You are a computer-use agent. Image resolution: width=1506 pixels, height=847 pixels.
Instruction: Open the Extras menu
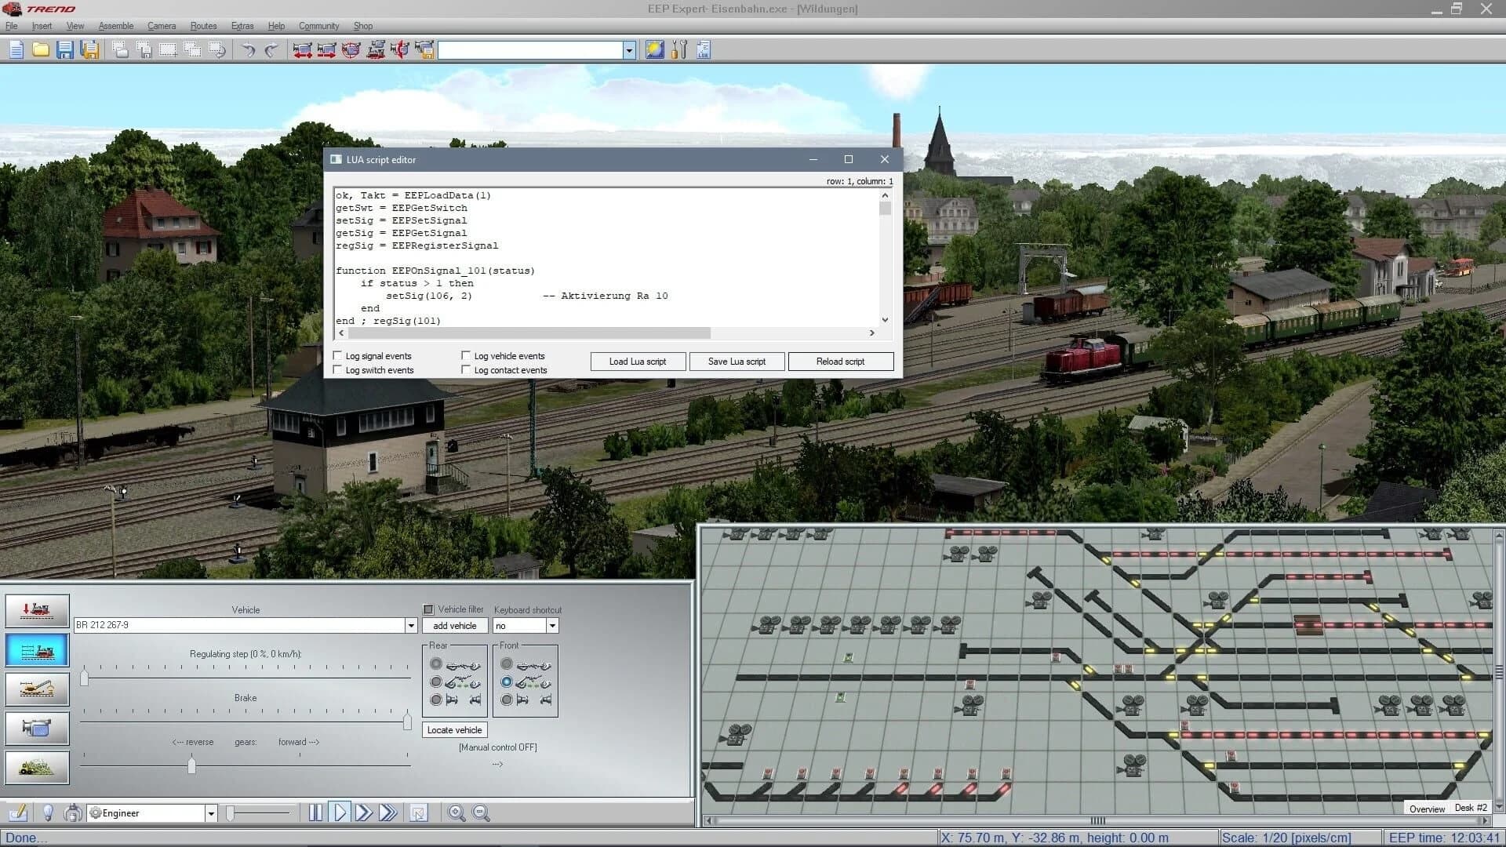(x=242, y=25)
